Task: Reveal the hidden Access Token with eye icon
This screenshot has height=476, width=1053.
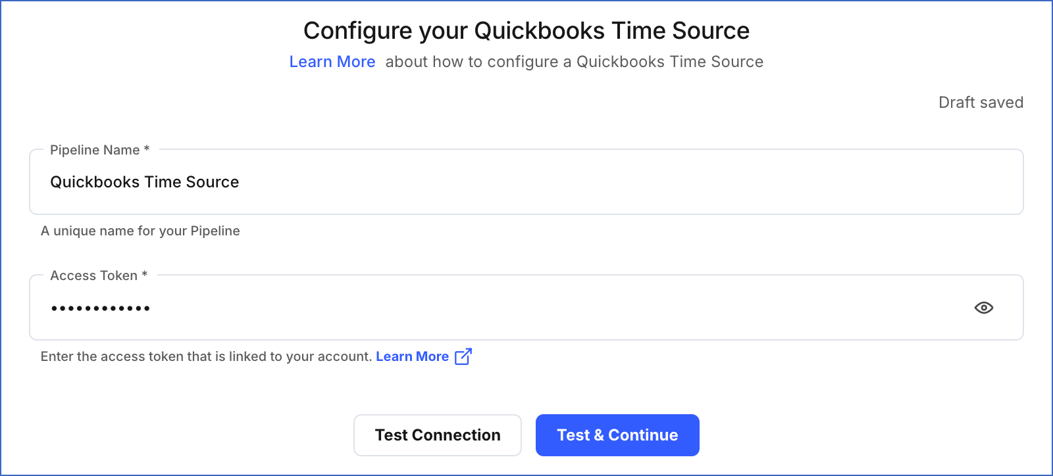Action: pos(984,308)
